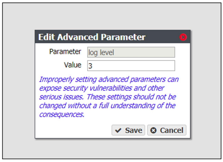This screenshot has height=162, width=223.
Task: Click the Value field label
Action: pos(73,65)
